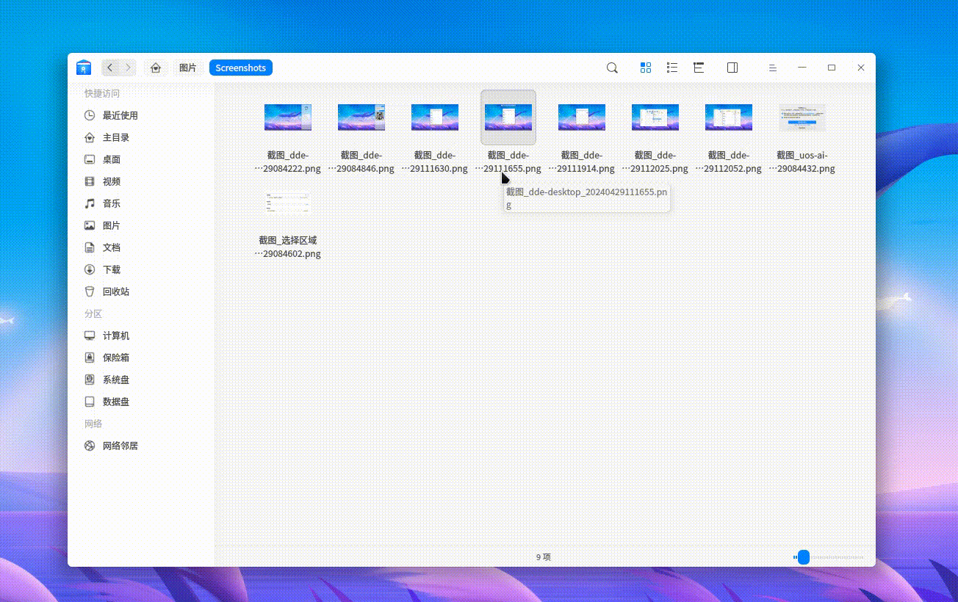This screenshot has width=958, height=602.
Task: Maximize the file manager window
Action: coord(832,68)
